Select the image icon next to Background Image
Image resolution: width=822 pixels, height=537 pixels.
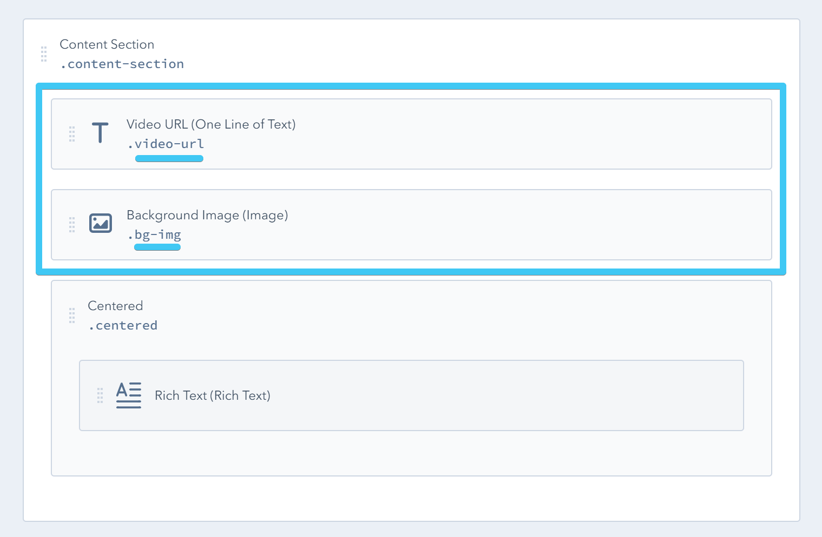tap(100, 223)
